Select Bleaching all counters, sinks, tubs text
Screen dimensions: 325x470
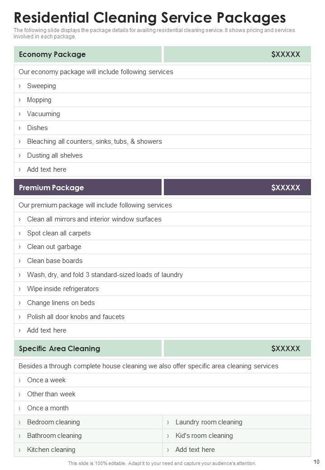point(94,141)
